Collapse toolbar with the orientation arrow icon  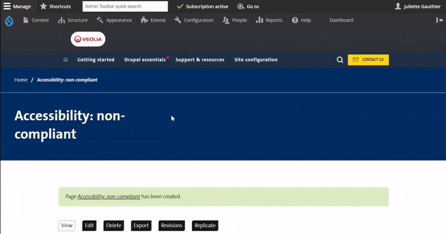coord(439,20)
